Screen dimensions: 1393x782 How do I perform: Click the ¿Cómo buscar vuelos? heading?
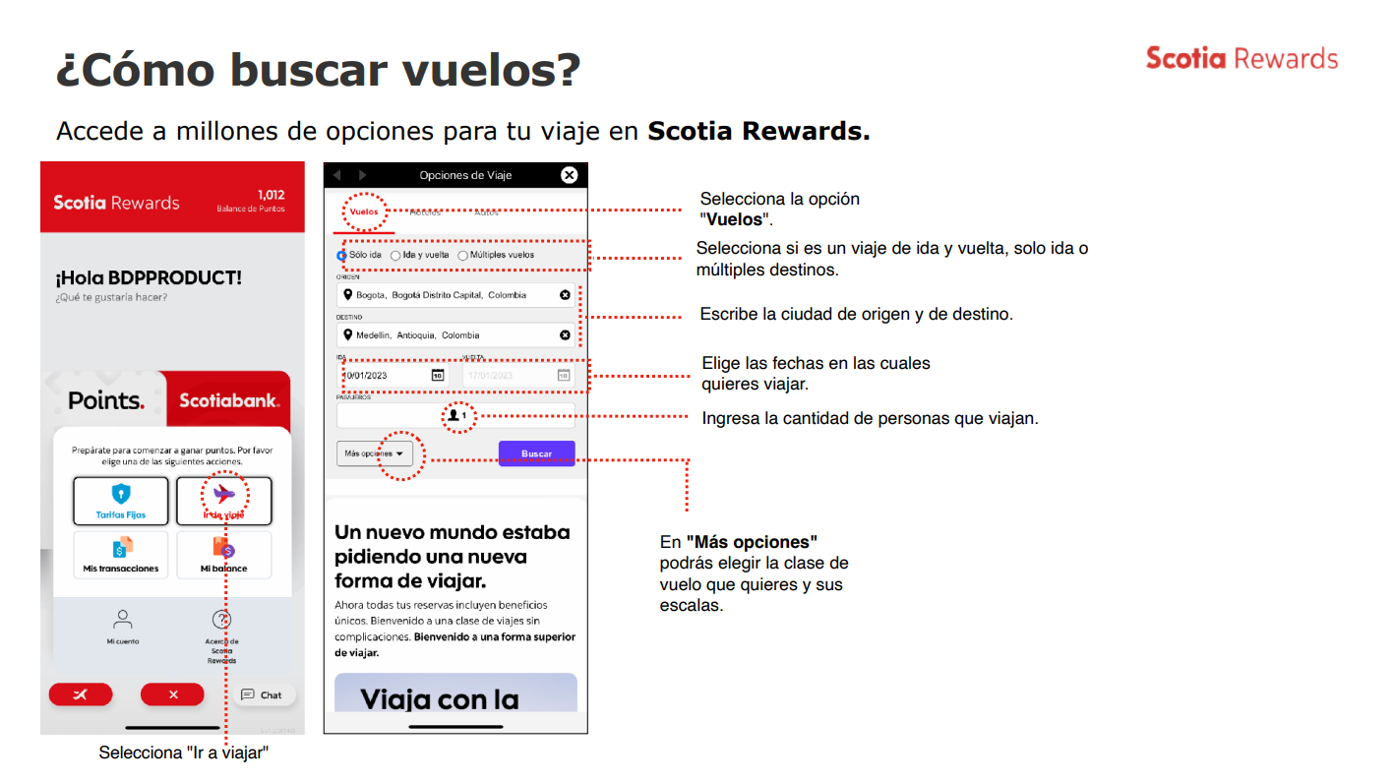click(x=318, y=71)
